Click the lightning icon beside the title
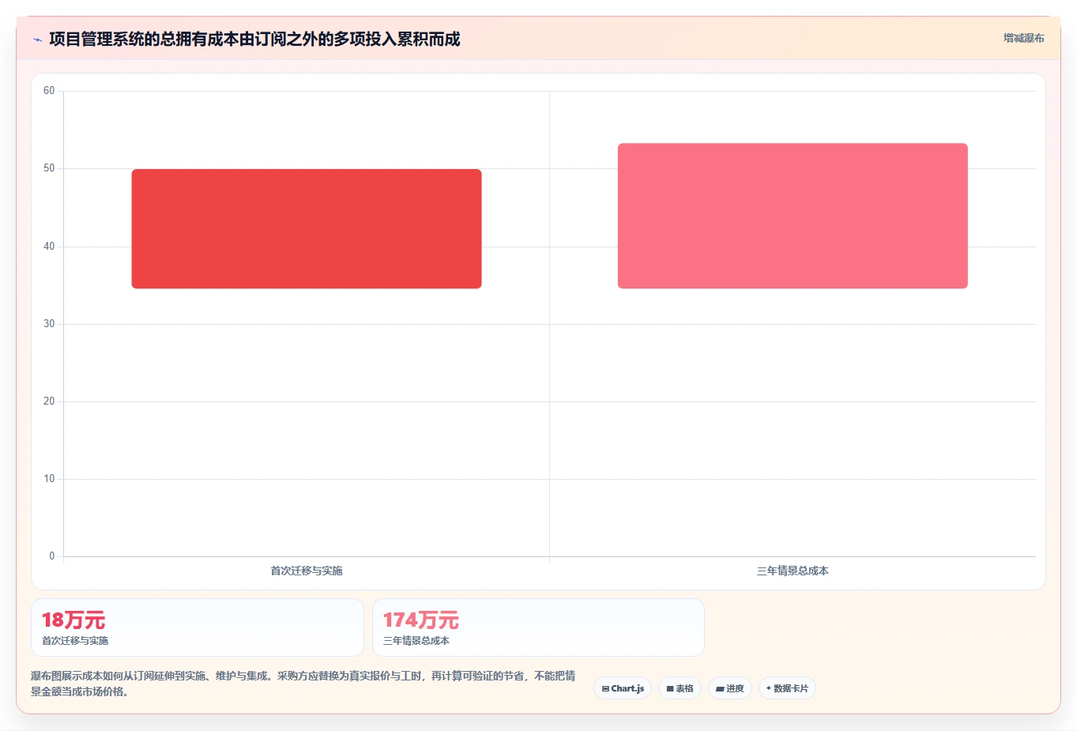1077x731 pixels. point(37,40)
